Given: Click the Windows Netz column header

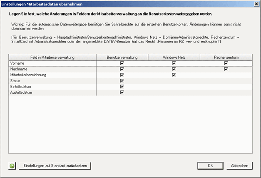Looking at the screenshot, I should (174, 58).
